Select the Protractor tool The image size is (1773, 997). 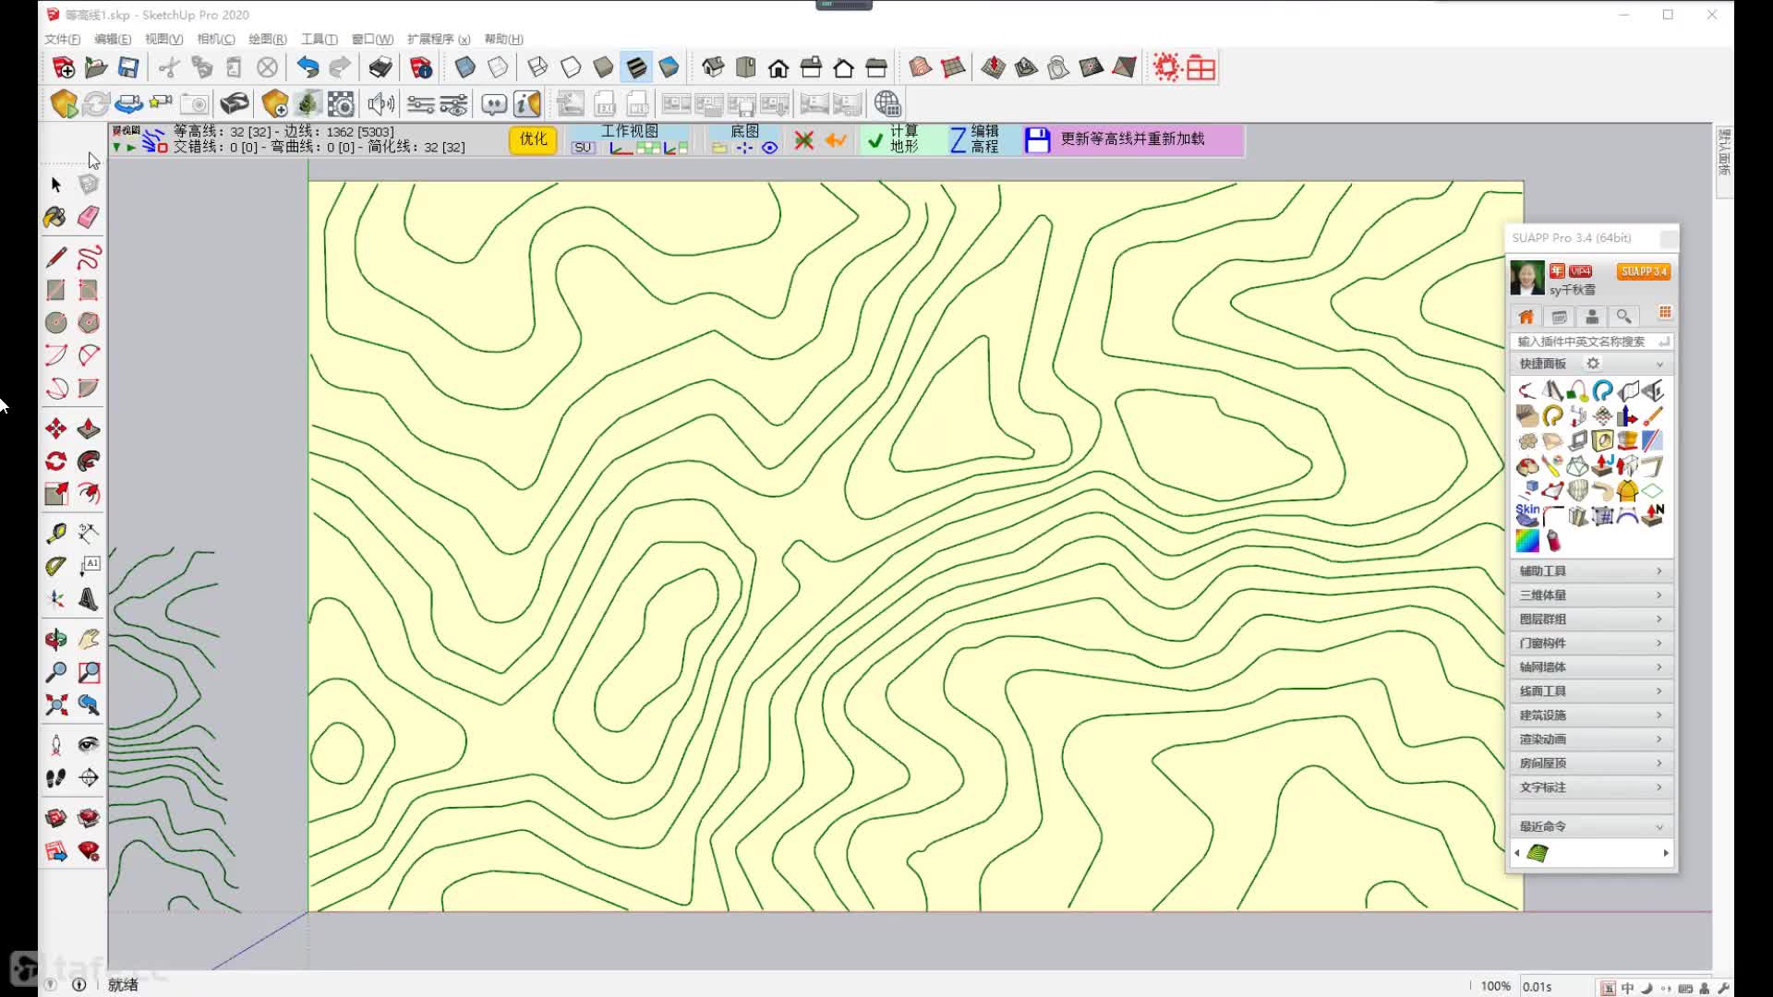point(56,566)
